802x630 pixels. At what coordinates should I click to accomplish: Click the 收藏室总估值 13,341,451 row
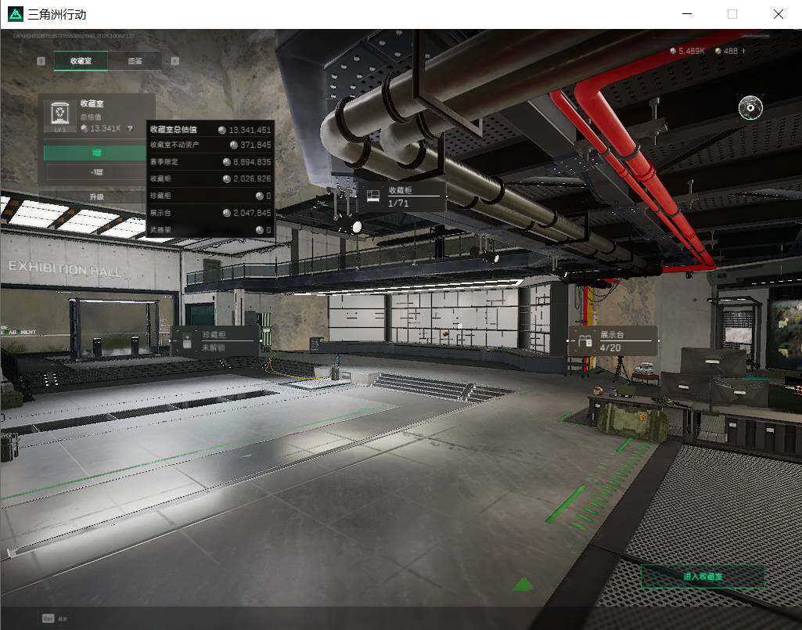[x=210, y=130]
